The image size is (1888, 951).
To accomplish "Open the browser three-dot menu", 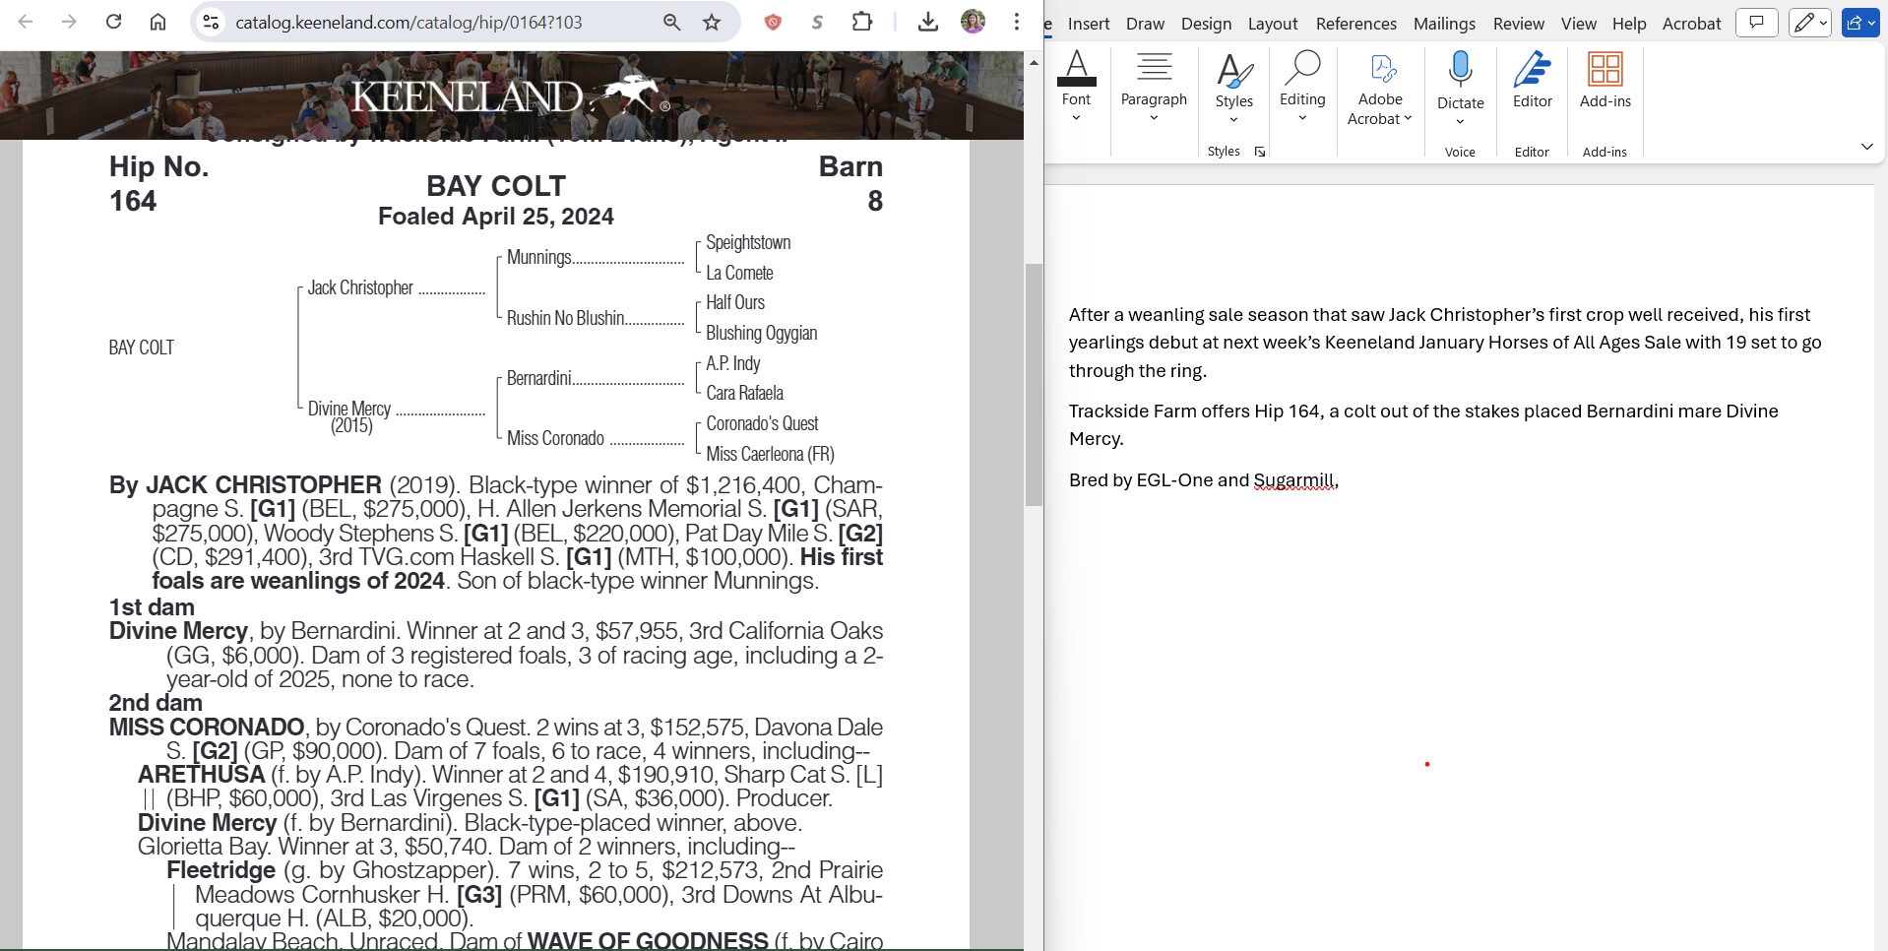I will coord(1017,22).
